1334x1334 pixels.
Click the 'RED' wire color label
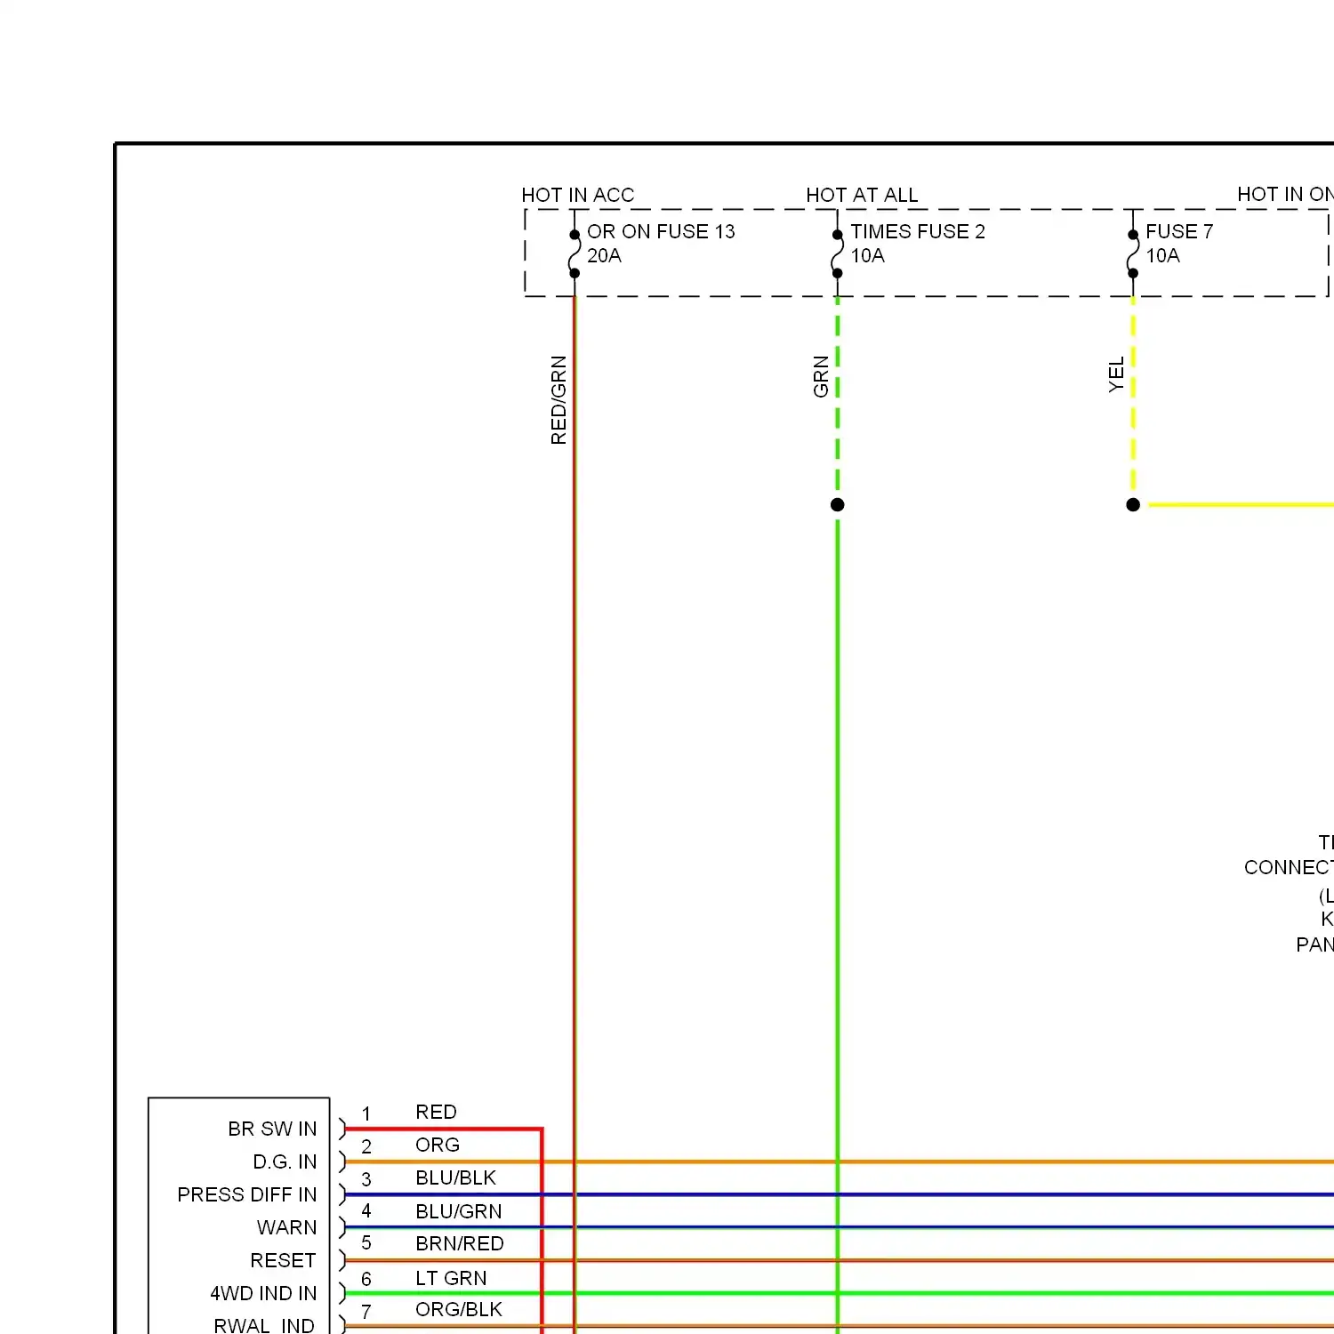click(x=436, y=1112)
